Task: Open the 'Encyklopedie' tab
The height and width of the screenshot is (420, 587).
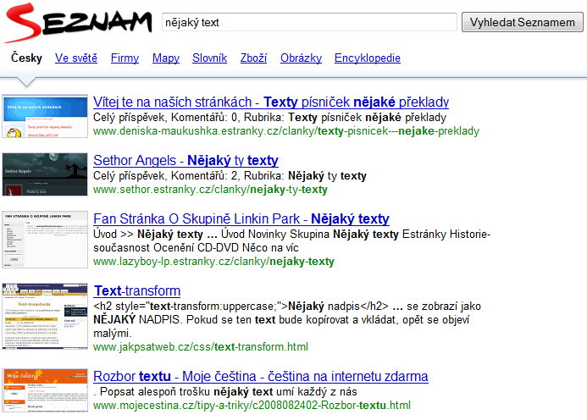Action: (x=368, y=58)
